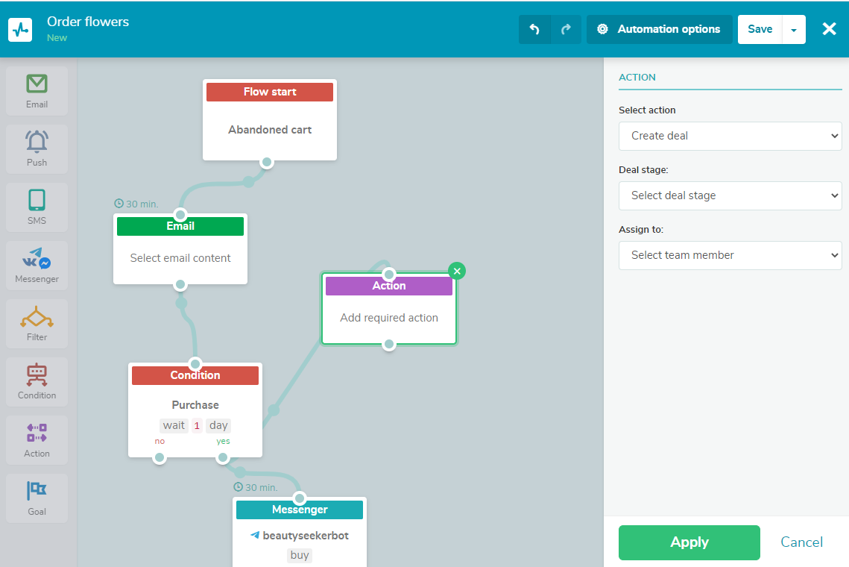Viewport: 849px width, 567px height.
Task: Remove the Action block with green X
Action: click(457, 271)
